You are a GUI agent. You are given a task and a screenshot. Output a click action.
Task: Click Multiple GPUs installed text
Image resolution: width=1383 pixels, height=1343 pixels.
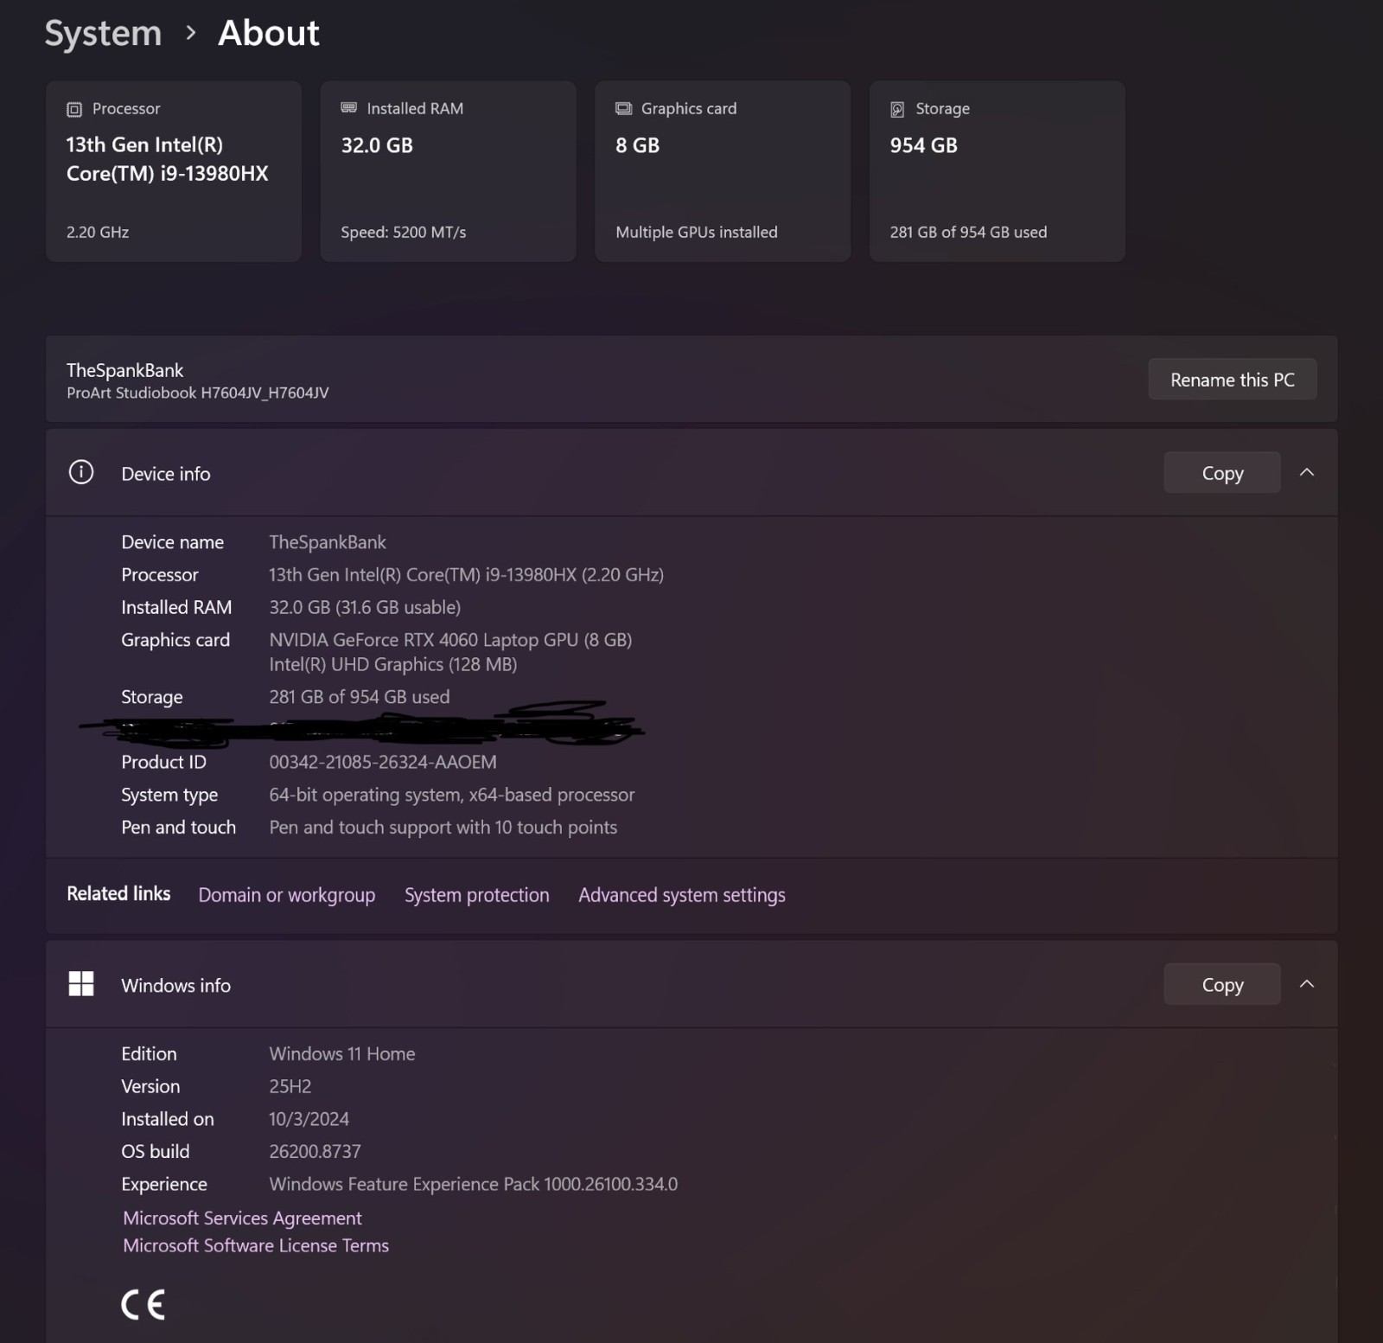coord(697,232)
